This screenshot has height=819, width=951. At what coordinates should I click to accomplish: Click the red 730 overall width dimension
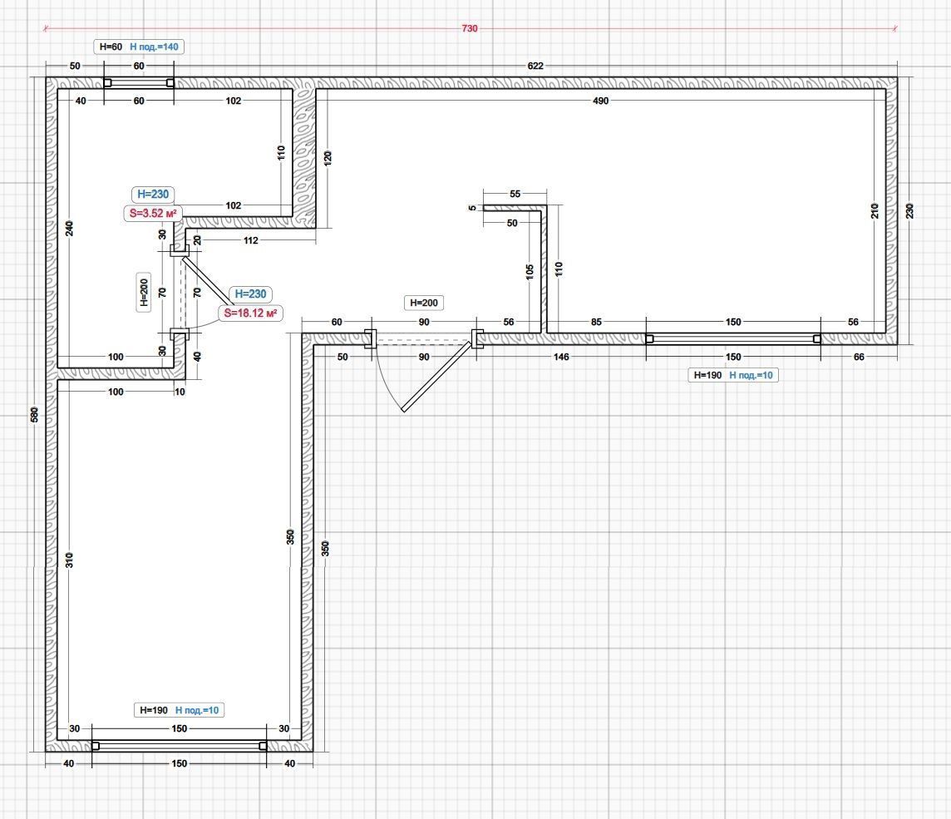tap(470, 28)
